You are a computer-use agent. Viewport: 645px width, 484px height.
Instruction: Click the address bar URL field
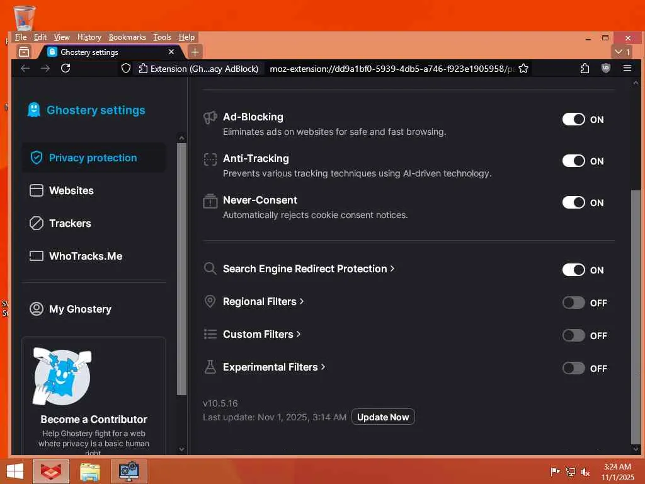click(x=391, y=69)
